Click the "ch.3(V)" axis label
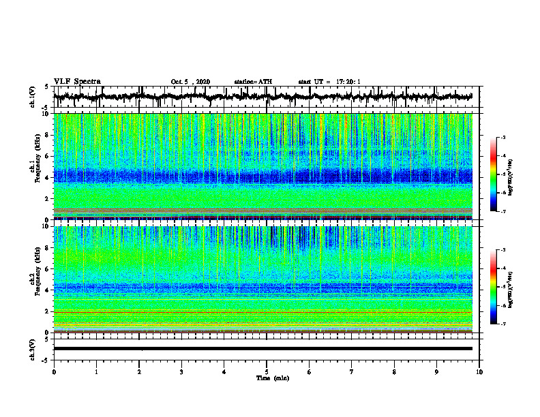This screenshot has height=417, width=540. click(x=32, y=350)
